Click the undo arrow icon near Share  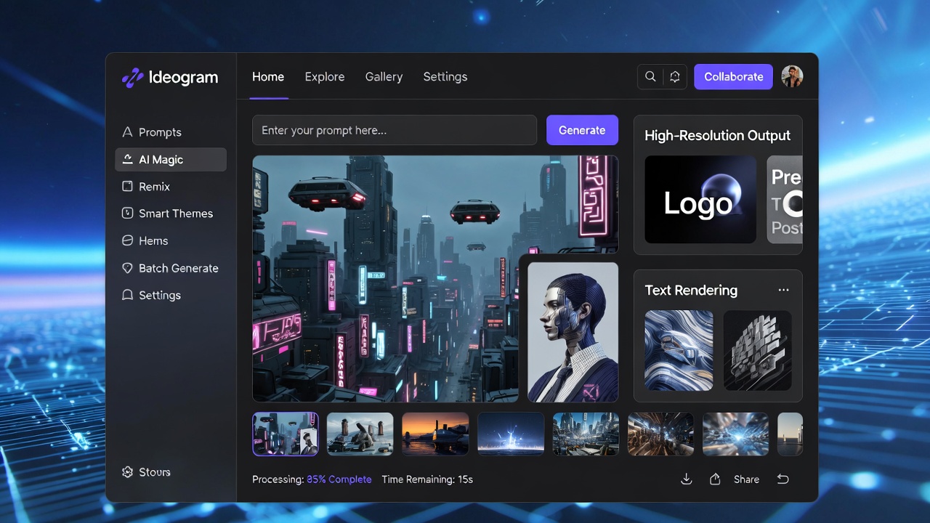[783, 479]
